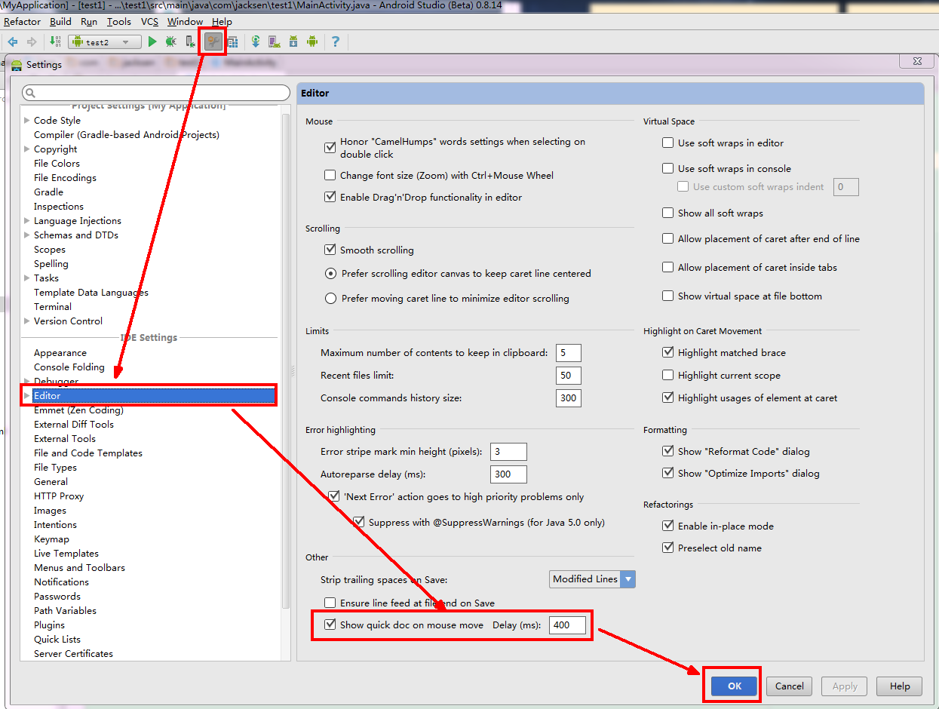Open the Window menu

tap(186, 22)
